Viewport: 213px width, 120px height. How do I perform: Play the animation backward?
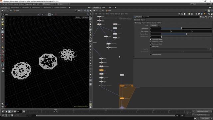(x=6, y=112)
